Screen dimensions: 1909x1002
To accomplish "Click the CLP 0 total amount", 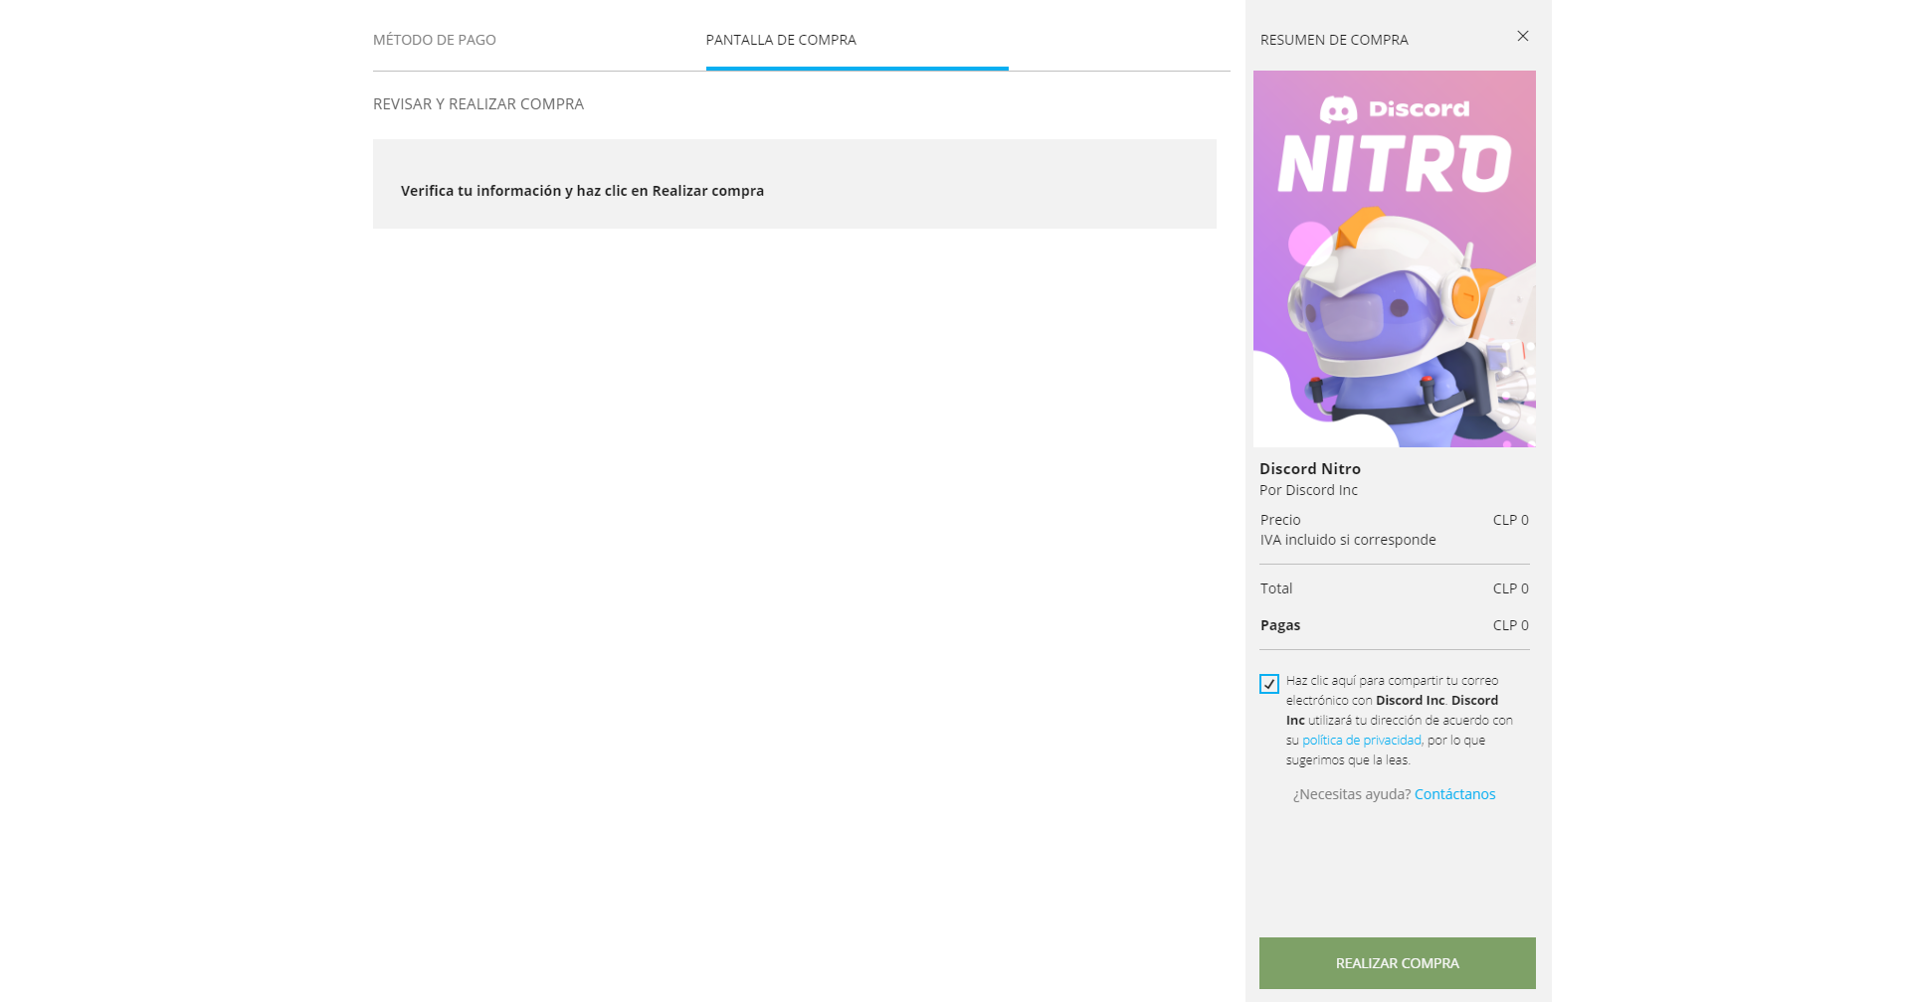I will 1509,587.
